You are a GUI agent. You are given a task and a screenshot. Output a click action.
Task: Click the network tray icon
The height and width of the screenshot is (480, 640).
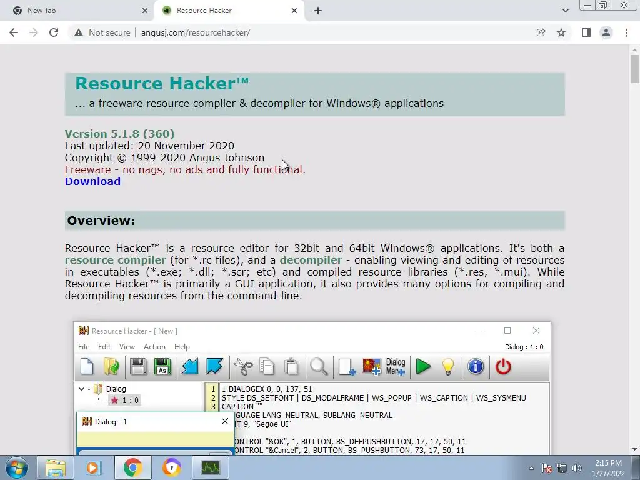tap(562, 468)
